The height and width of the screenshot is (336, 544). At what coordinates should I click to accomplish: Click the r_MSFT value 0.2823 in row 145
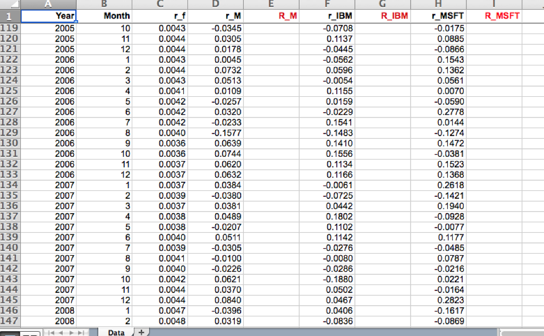pyautogui.click(x=450, y=300)
